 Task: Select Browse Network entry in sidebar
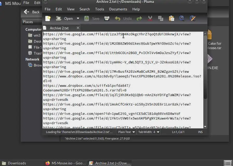[35, 65]
